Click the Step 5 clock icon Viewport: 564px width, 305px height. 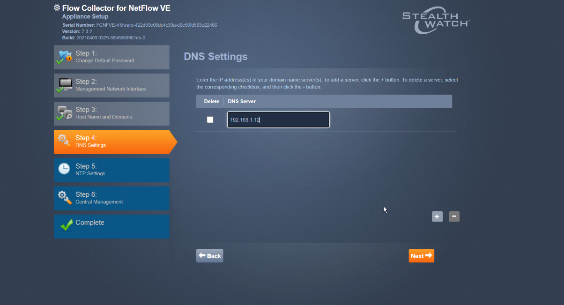[x=64, y=169]
